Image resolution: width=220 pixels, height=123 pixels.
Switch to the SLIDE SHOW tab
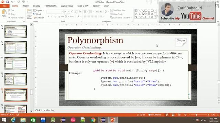pos(83,6)
